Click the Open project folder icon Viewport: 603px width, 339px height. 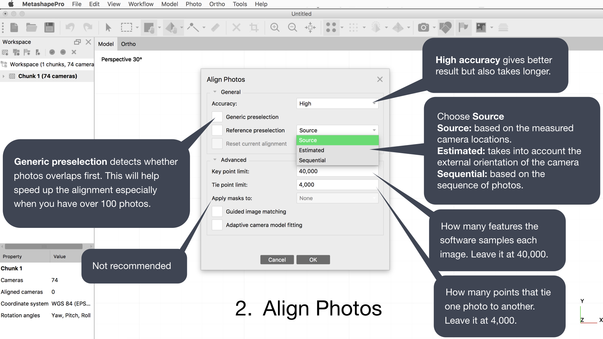[31, 28]
